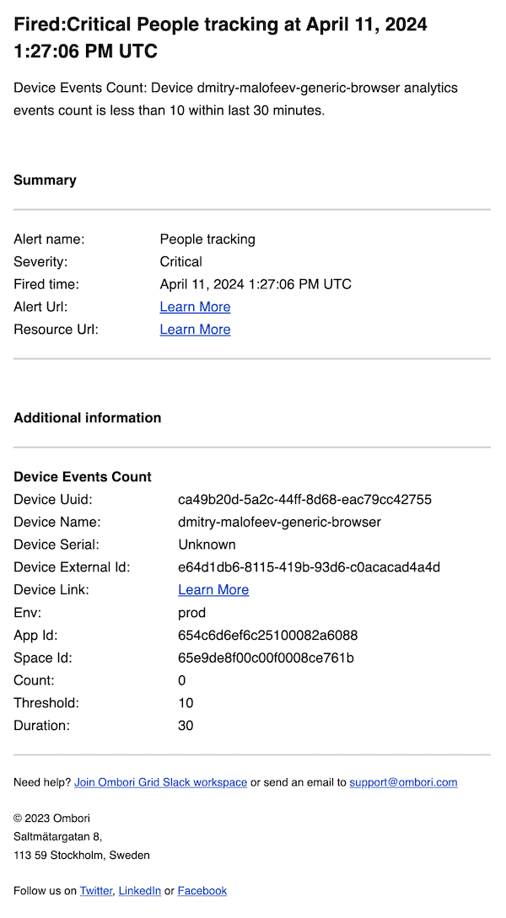Click the Device External Id value
This screenshot has height=918, width=506.
pos(309,567)
